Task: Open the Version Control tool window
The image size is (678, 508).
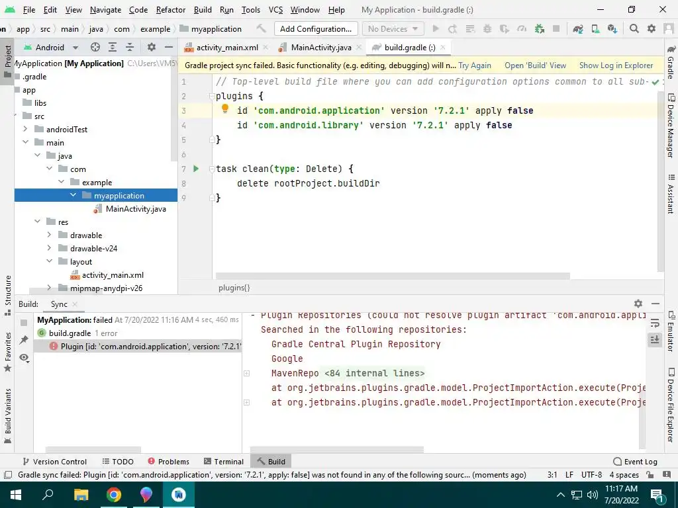Action: (x=54, y=461)
